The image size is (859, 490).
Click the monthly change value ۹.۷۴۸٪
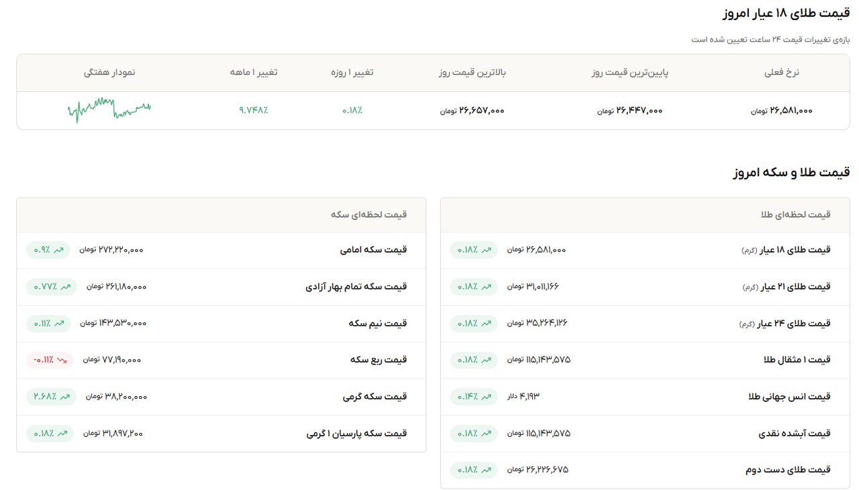click(254, 111)
